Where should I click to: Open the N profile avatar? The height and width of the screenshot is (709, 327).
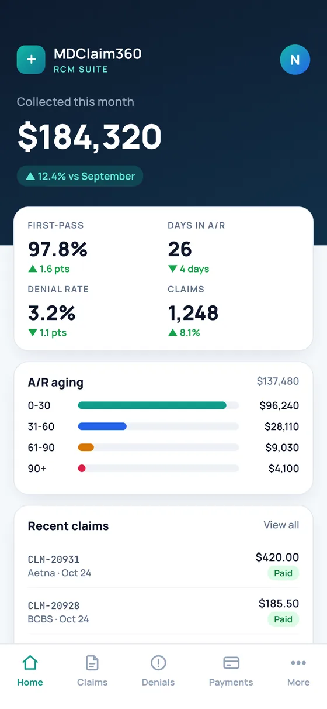(295, 60)
